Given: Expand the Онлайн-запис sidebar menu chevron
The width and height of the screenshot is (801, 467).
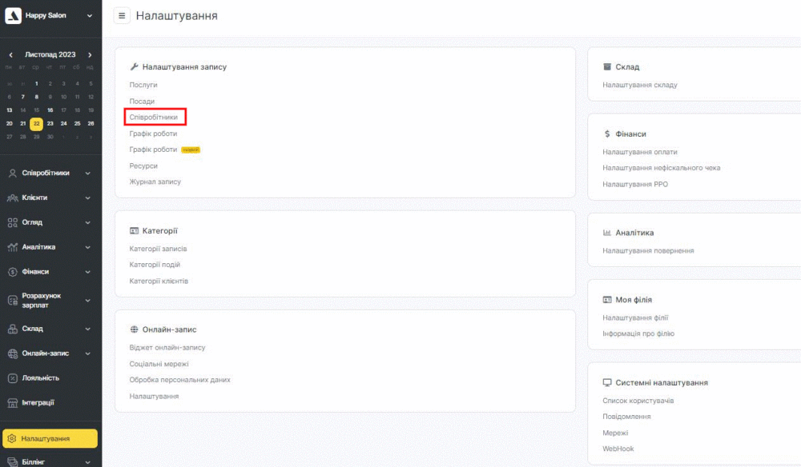Looking at the screenshot, I should coord(88,353).
